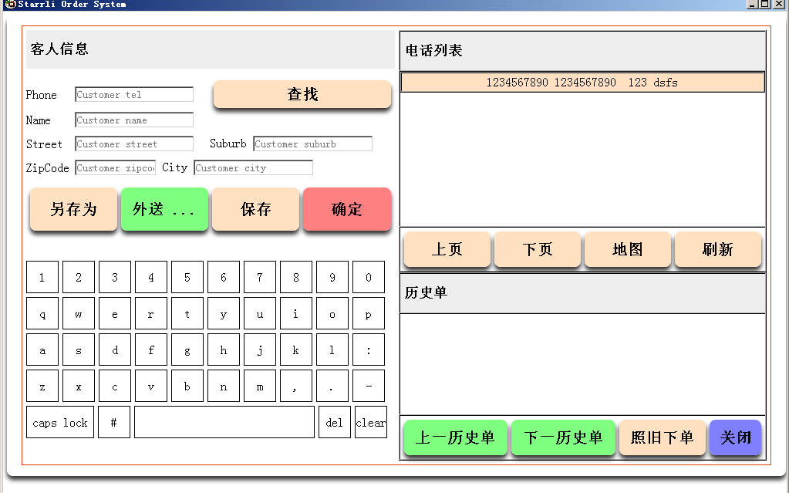Click the 查找 search button
Image resolution: width=789 pixels, height=493 pixels.
(302, 94)
